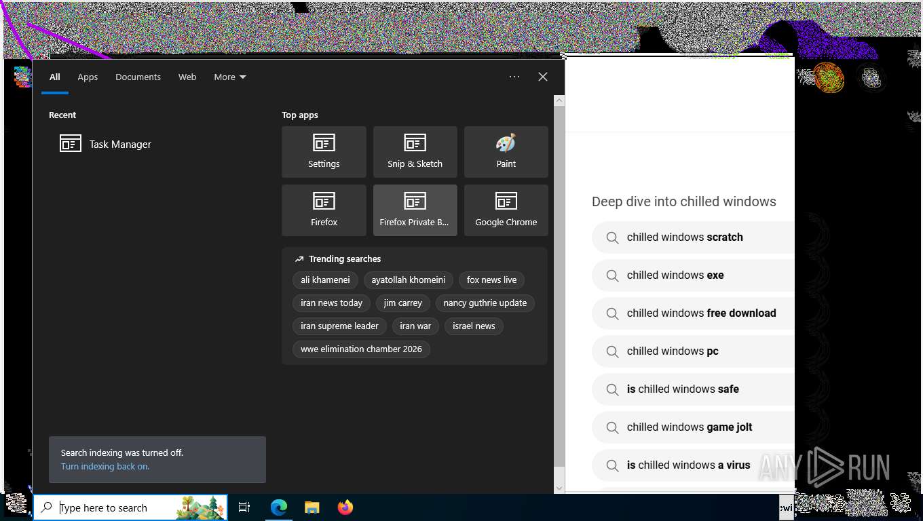Search trending 'wwe elimination chamber 2026'
This screenshot has width=923, height=521.
[x=361, y=349]
